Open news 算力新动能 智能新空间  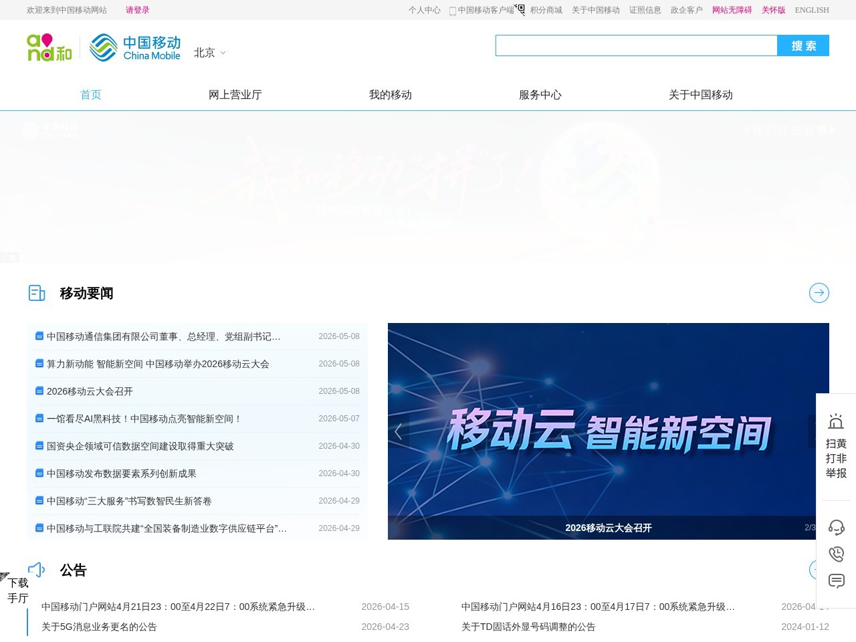(x=158, y=364)
